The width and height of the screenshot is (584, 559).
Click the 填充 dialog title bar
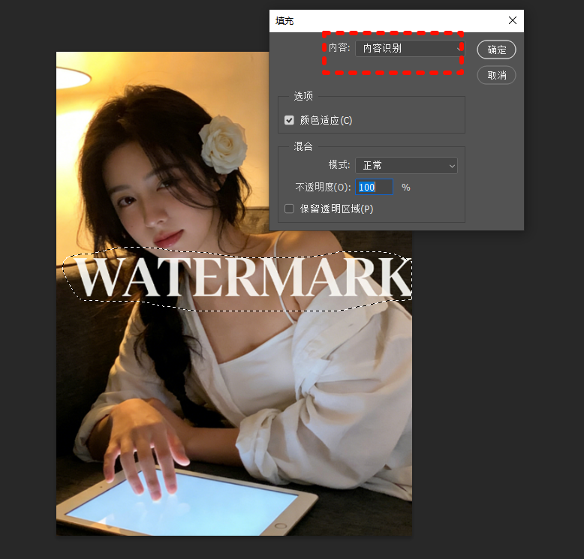[x=375, y=20]
